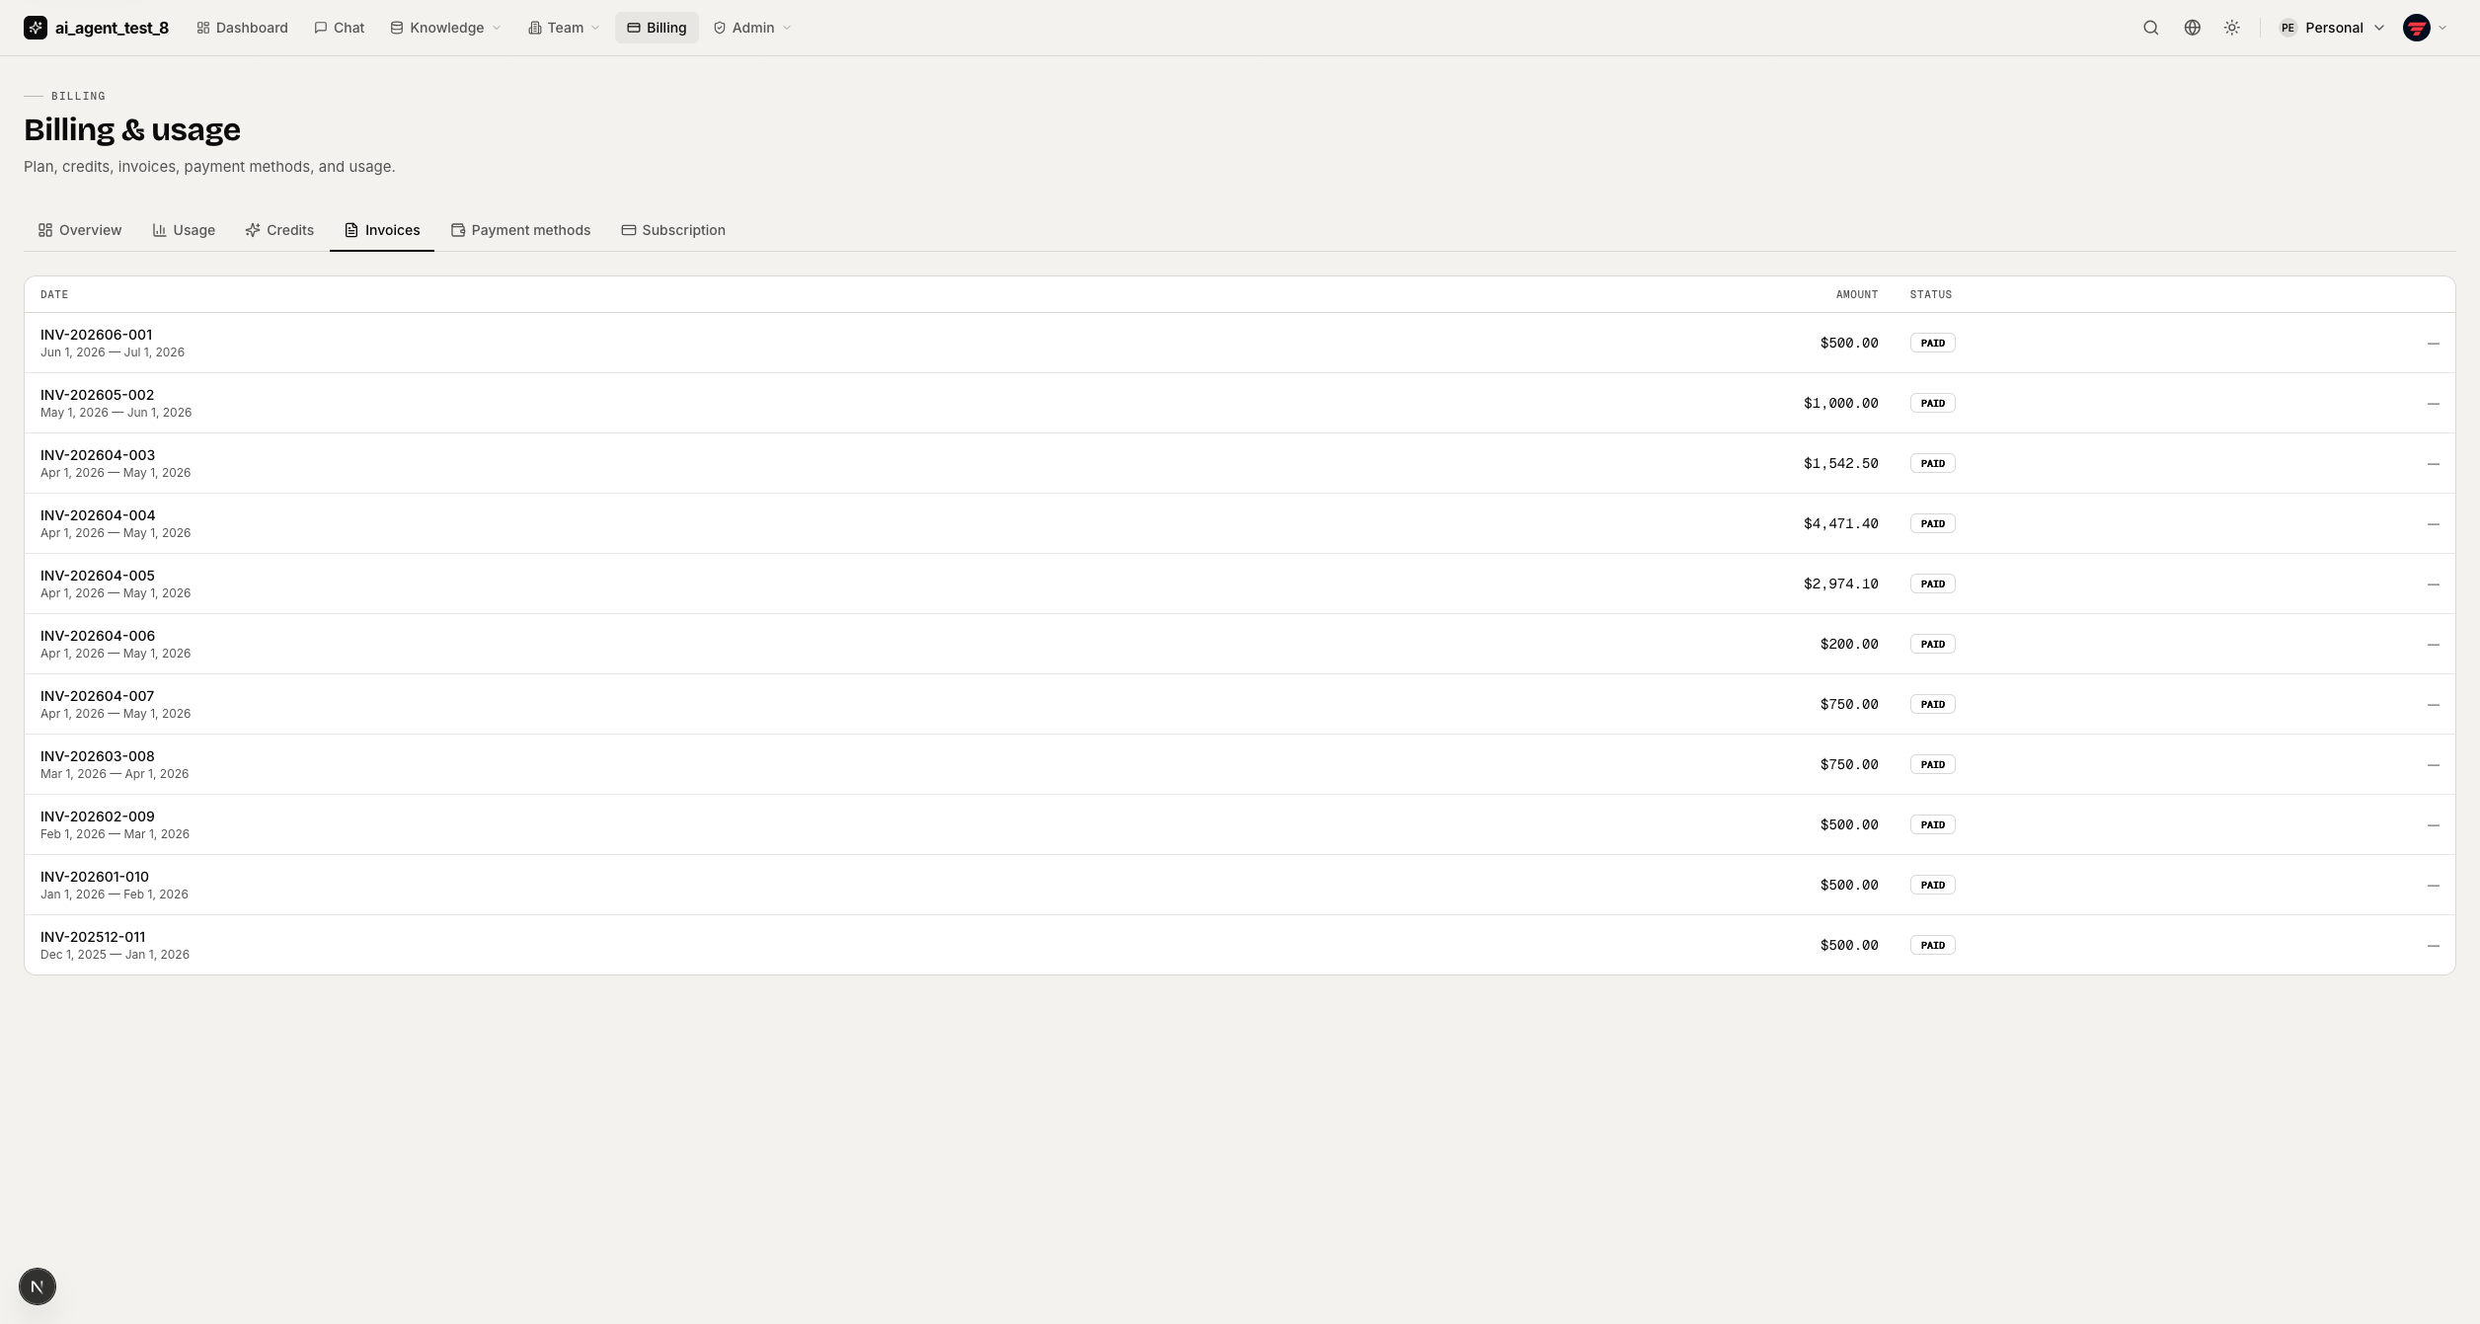Switch to the Credits tab

[x=279, y=230]
